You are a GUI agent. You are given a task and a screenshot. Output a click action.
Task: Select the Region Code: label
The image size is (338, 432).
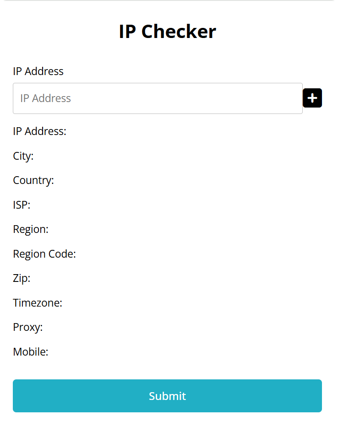pyautogui.click(x=44, y=254)
